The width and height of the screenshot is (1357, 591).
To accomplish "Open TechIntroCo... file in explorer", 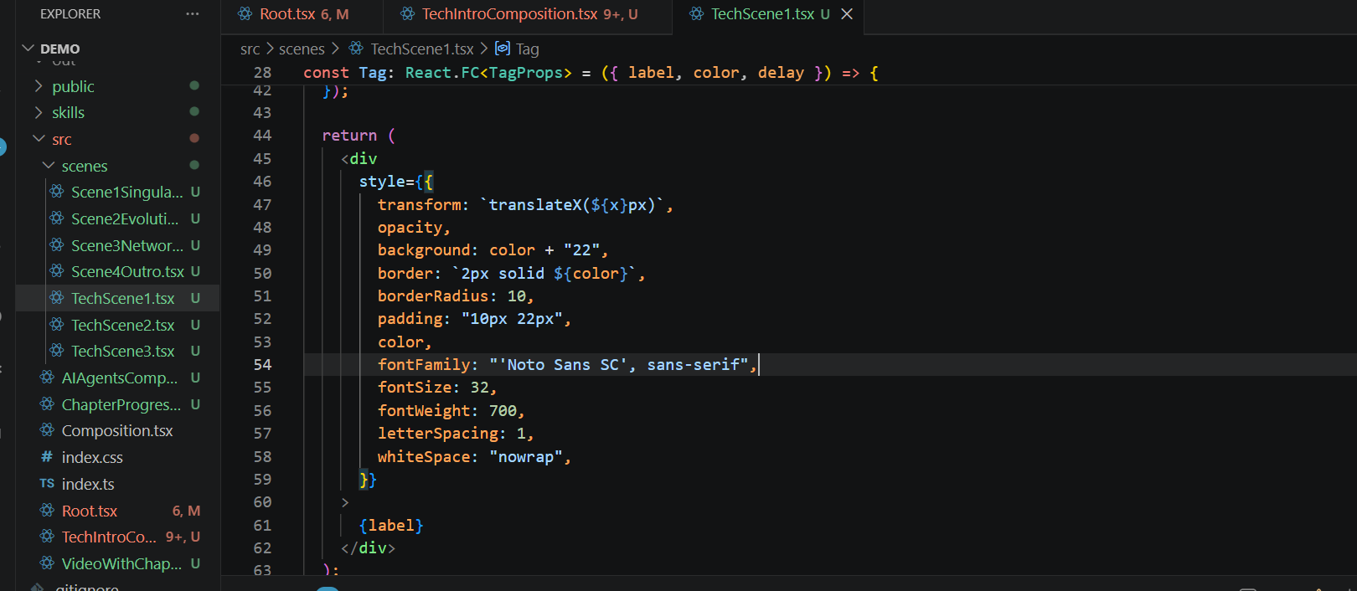I will tap(109, 537).
